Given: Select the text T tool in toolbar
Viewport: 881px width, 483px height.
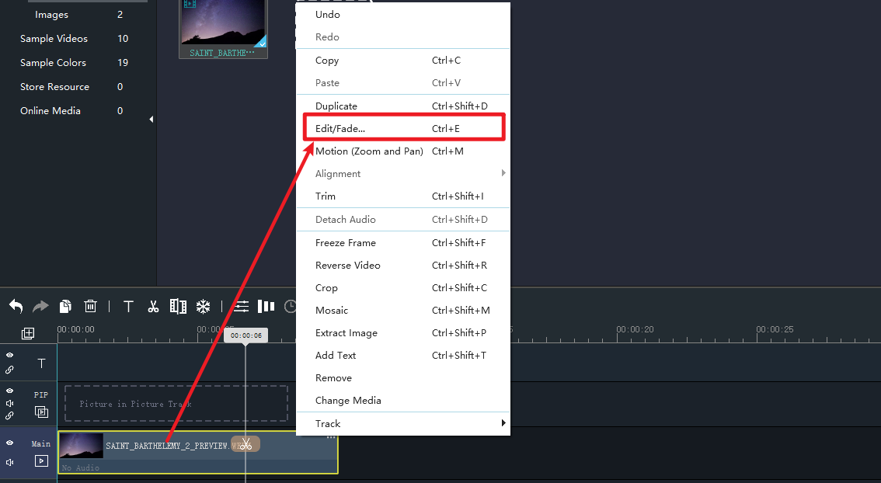Looking at the screenshot, I should [128, 306].
